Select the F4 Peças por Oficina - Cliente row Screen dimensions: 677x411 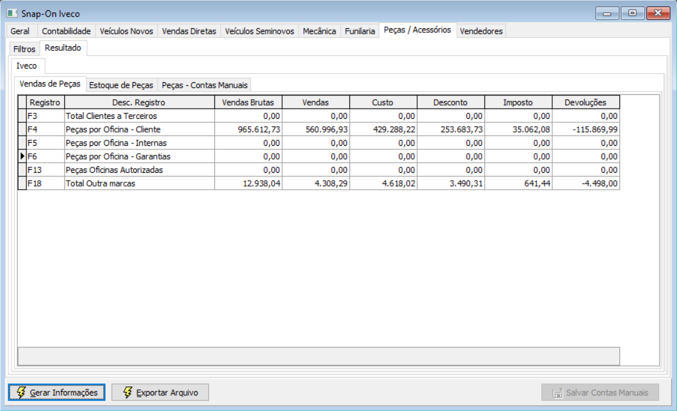pyautogui.click(x=319, y=130)
